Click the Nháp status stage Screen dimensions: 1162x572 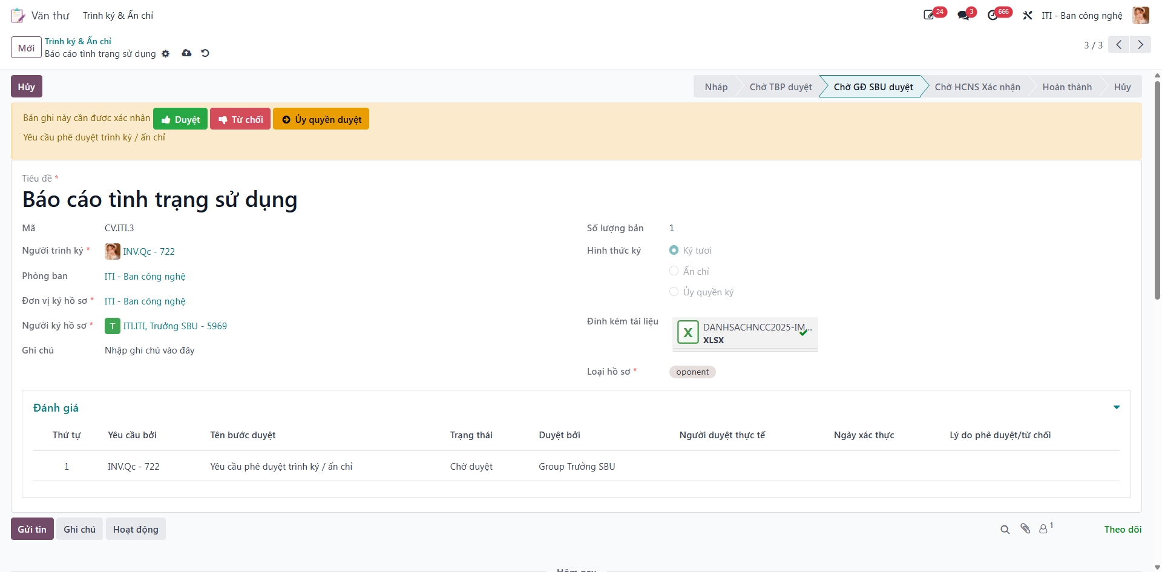(716, 87)
